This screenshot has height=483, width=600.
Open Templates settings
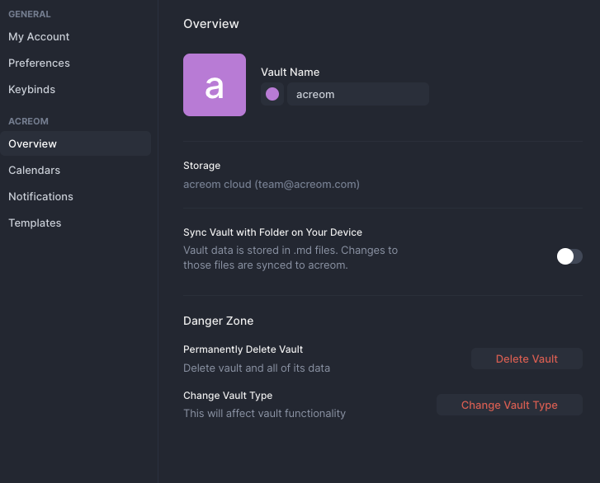[x=35, y=223]
